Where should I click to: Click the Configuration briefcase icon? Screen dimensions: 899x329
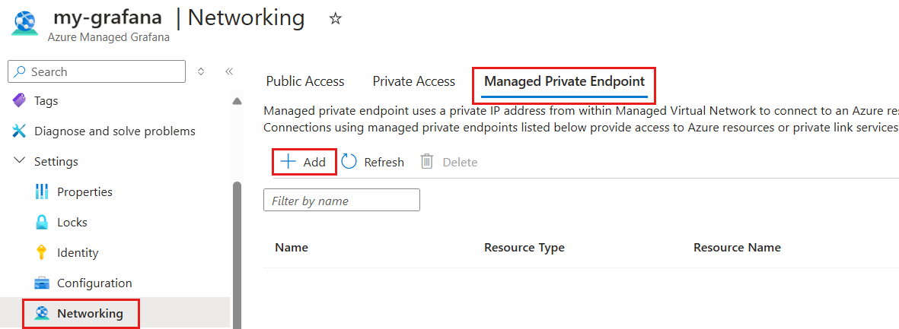pos(42,283)
